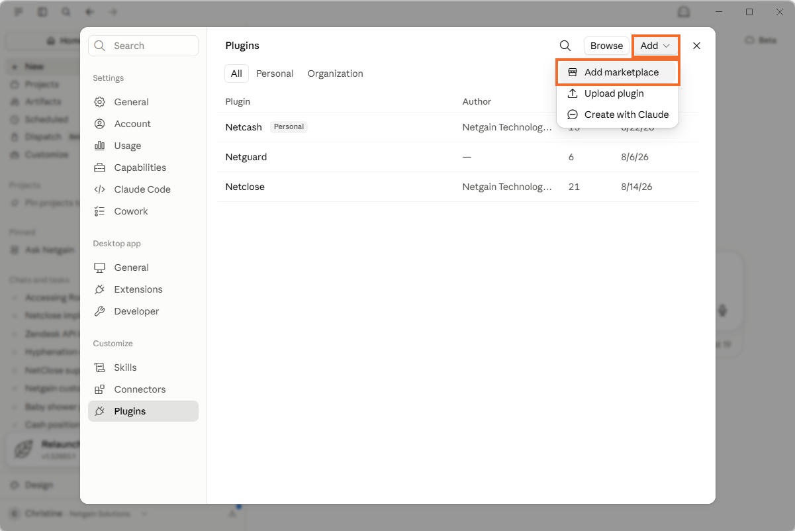The height and width of the screenshot is (531, 795).
Task: Open Dispatch in the background sidebar
Action: pos(43,136)
